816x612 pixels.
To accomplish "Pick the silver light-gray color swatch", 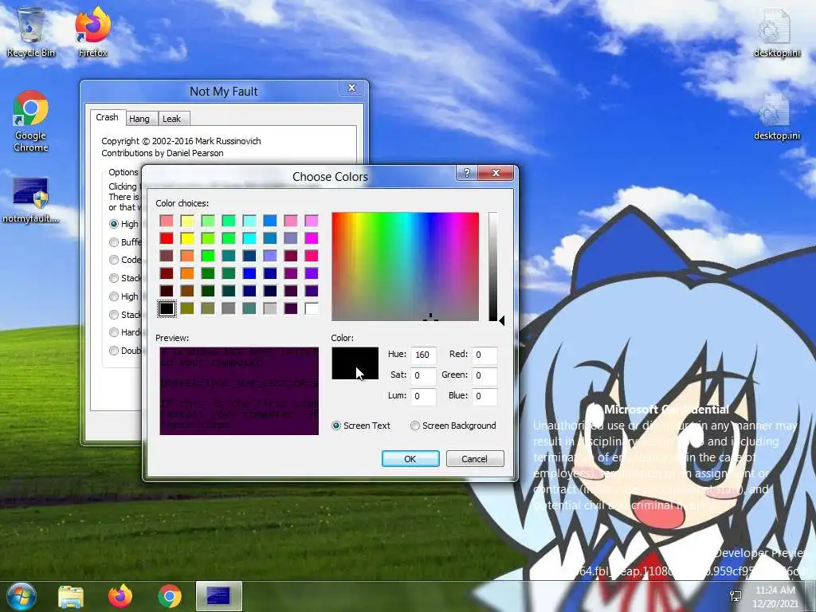I will [269, 308].
